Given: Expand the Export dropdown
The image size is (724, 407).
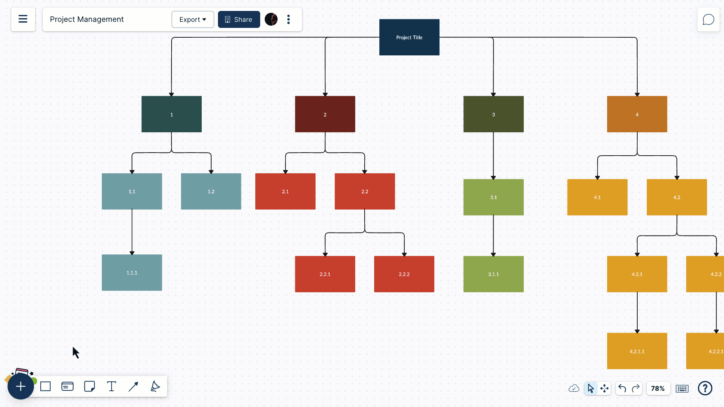Looking at the screenshot, I should 193,19.
